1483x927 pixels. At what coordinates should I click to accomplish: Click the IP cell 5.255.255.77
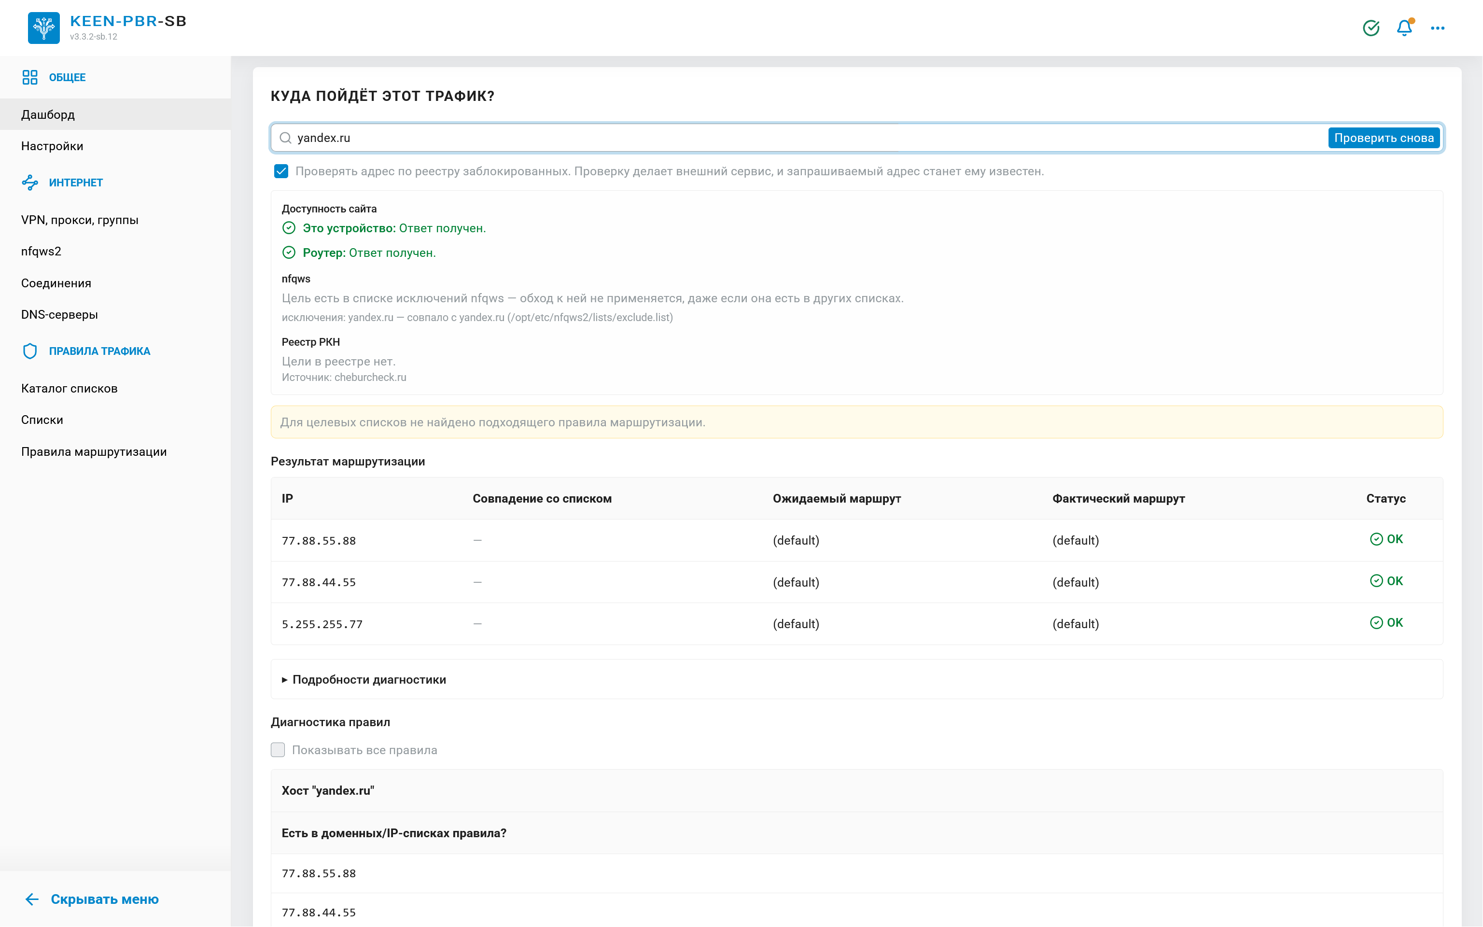click(322, 624)
